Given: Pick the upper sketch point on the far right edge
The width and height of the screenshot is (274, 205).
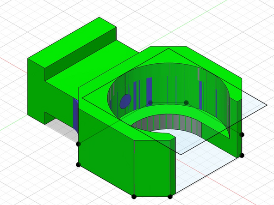Looking at the screenshot, I should [242, 134].
